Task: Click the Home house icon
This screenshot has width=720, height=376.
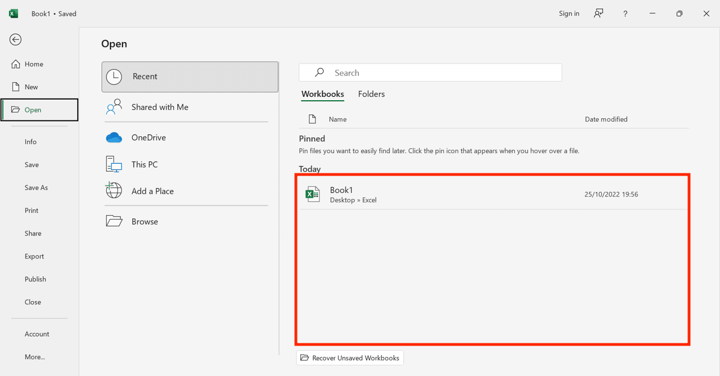Action: pos(16,64)
